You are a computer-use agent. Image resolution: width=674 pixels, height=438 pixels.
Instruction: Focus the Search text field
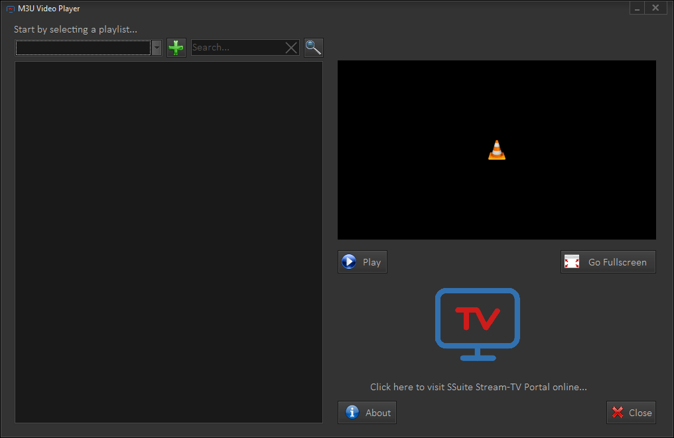click(x=237, y=48)
